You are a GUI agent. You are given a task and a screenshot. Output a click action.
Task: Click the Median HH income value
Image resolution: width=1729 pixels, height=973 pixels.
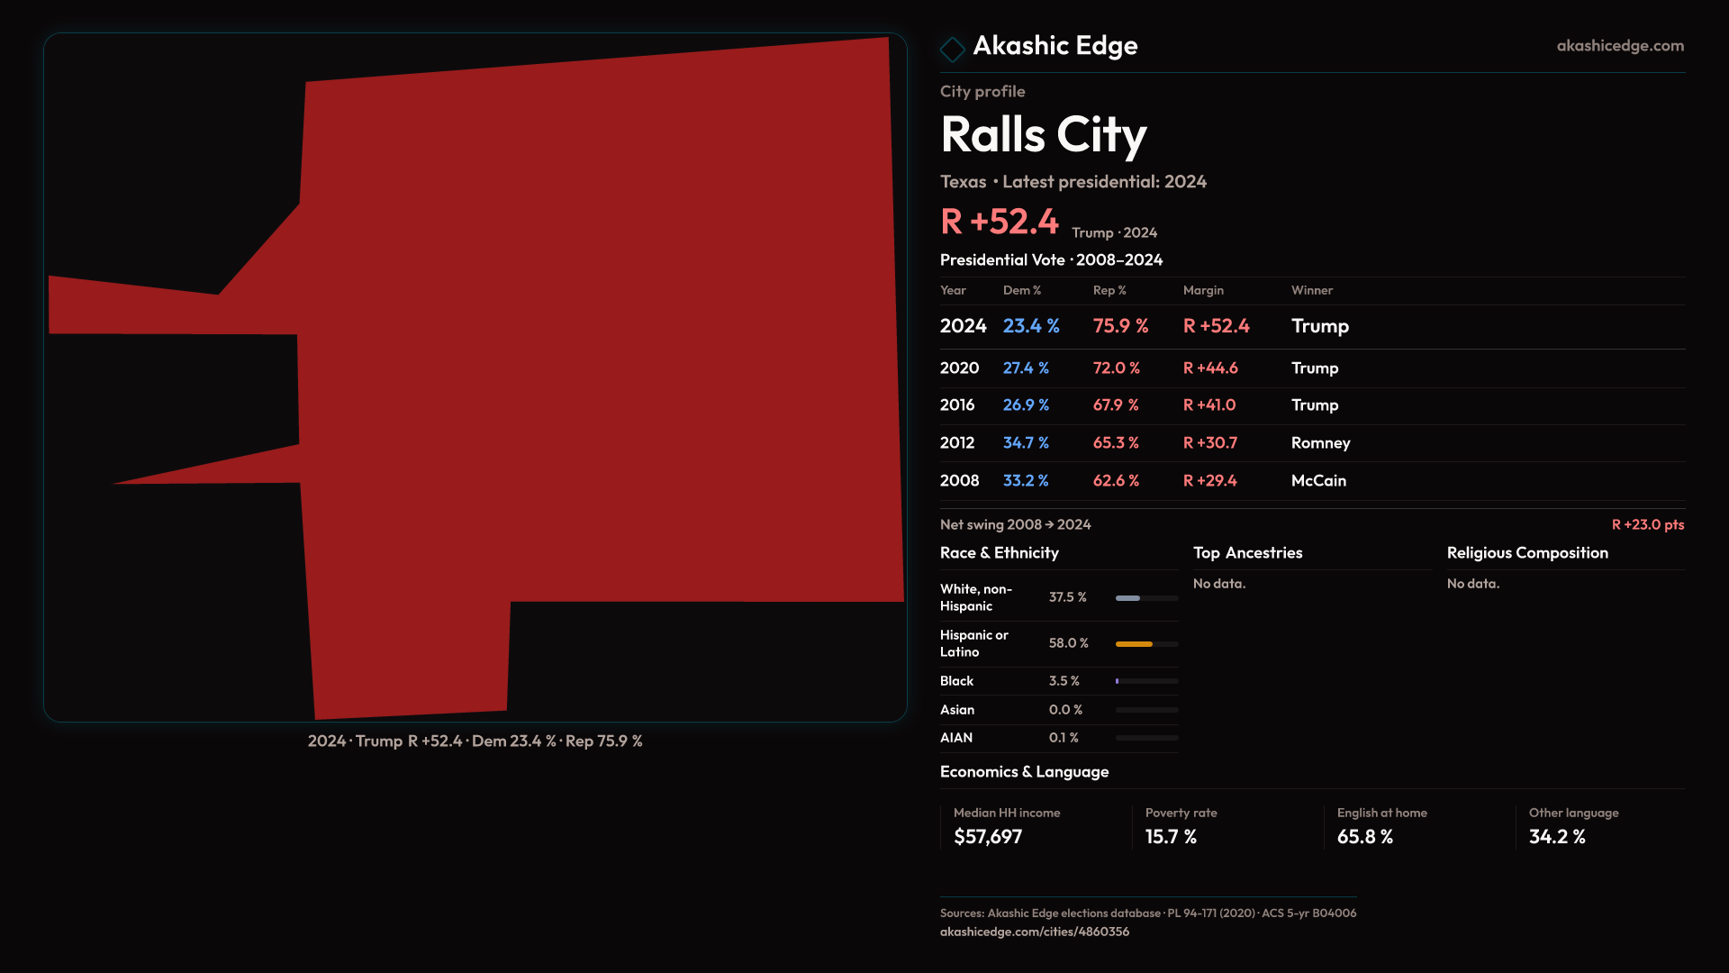988,837
